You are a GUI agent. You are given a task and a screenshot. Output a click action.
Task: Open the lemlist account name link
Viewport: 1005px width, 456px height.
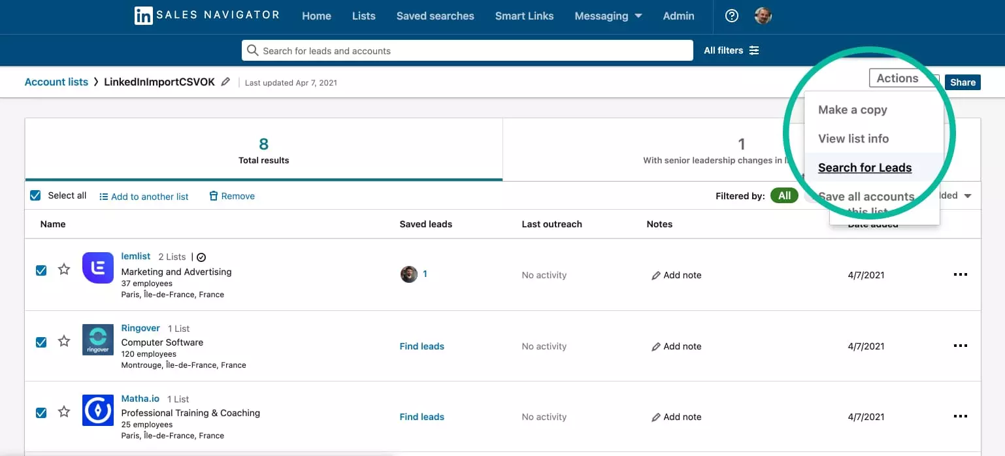point(136,256)
